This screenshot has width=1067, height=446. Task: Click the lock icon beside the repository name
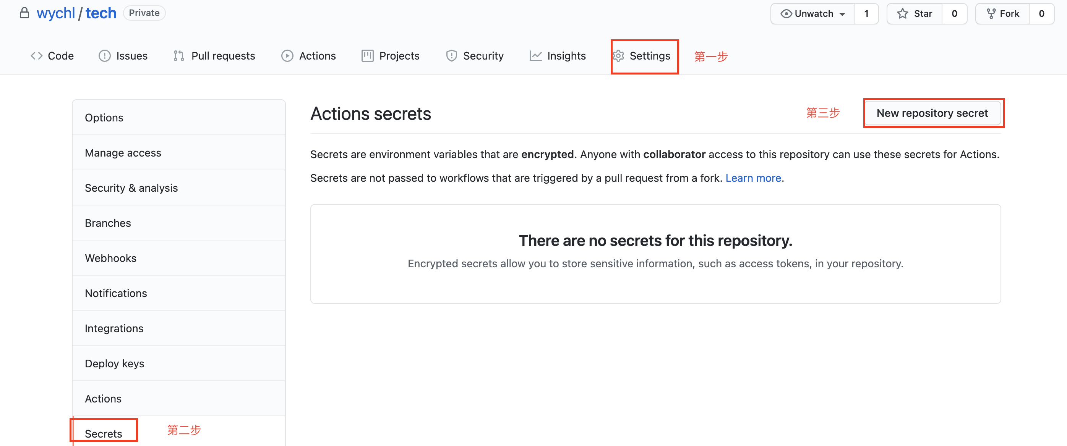[x=24, y=13]
